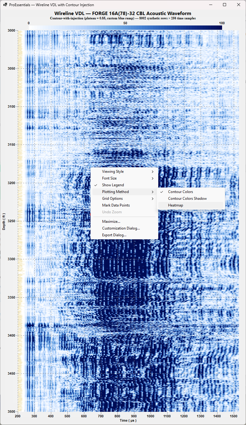This screenshot has height=425, width=246.
Task: Close the ProEssentials window
Action: pos(239,5)
